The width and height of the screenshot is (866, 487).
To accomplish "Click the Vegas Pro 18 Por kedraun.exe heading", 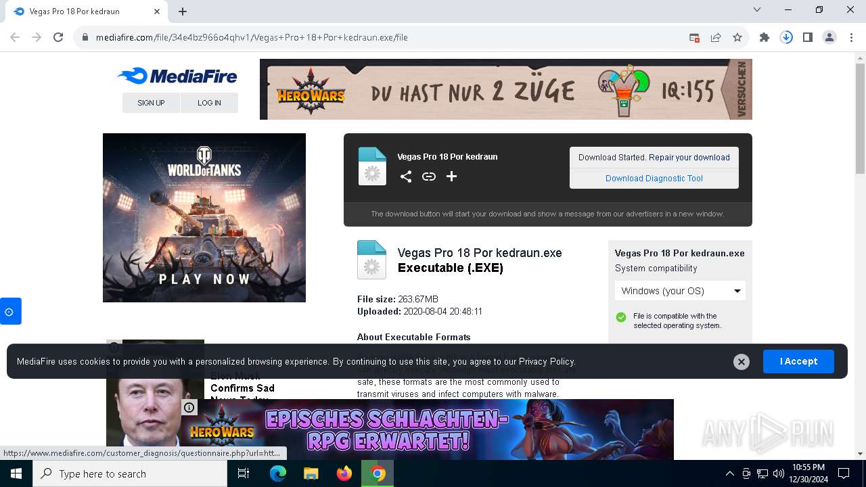I will click(480, 253).
